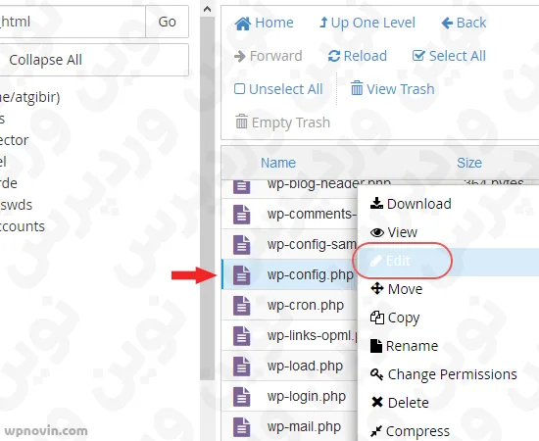Click the file icon of wp-cron.php
This screenshot has width=539, height=441.
242,305
